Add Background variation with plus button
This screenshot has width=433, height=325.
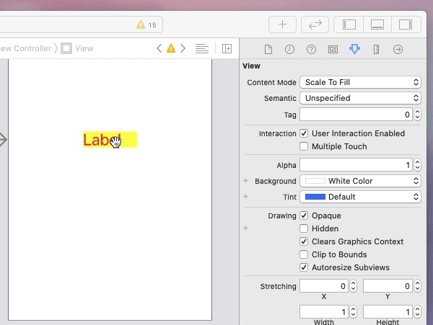click(x=246, y=181)
